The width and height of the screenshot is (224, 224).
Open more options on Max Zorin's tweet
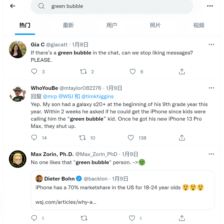pyautogui.click(x=211, y=154)
